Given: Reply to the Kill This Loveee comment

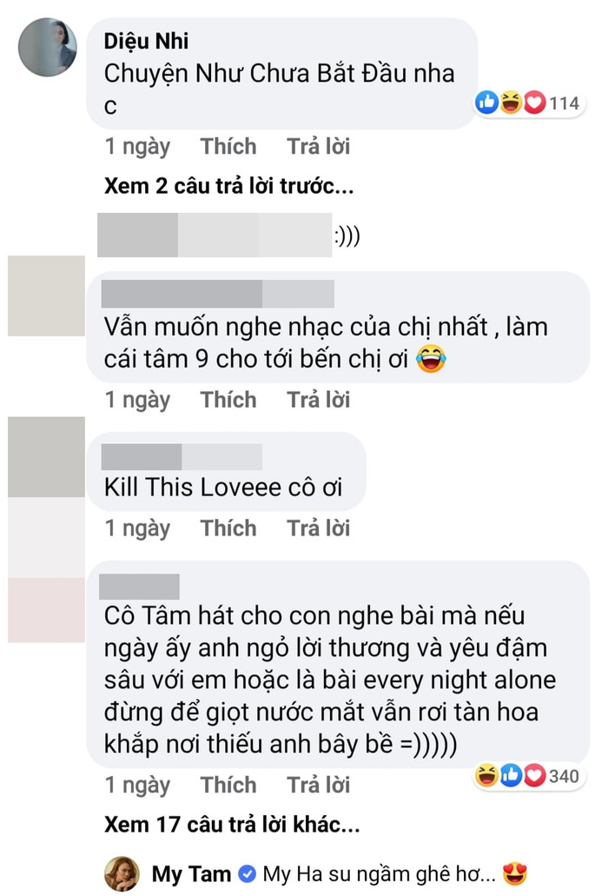Looking at the screenshot, I should coord(318,528).
